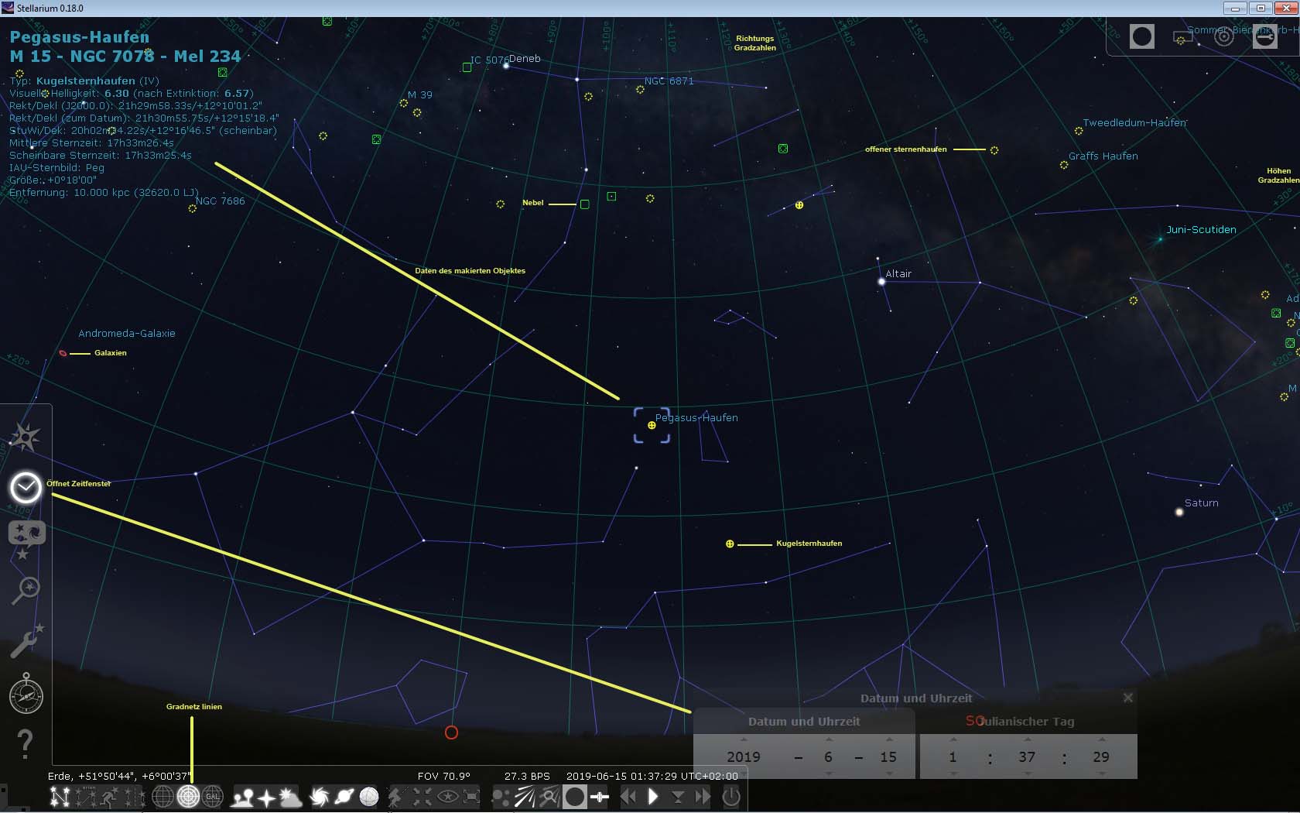Decrease the day with its down arrow
The image size is (1300, 813).
point(888,774)
